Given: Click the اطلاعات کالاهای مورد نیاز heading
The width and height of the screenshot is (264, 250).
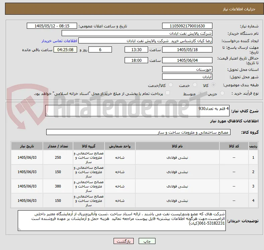Looking at the screenshot, I should pos(234,121).
